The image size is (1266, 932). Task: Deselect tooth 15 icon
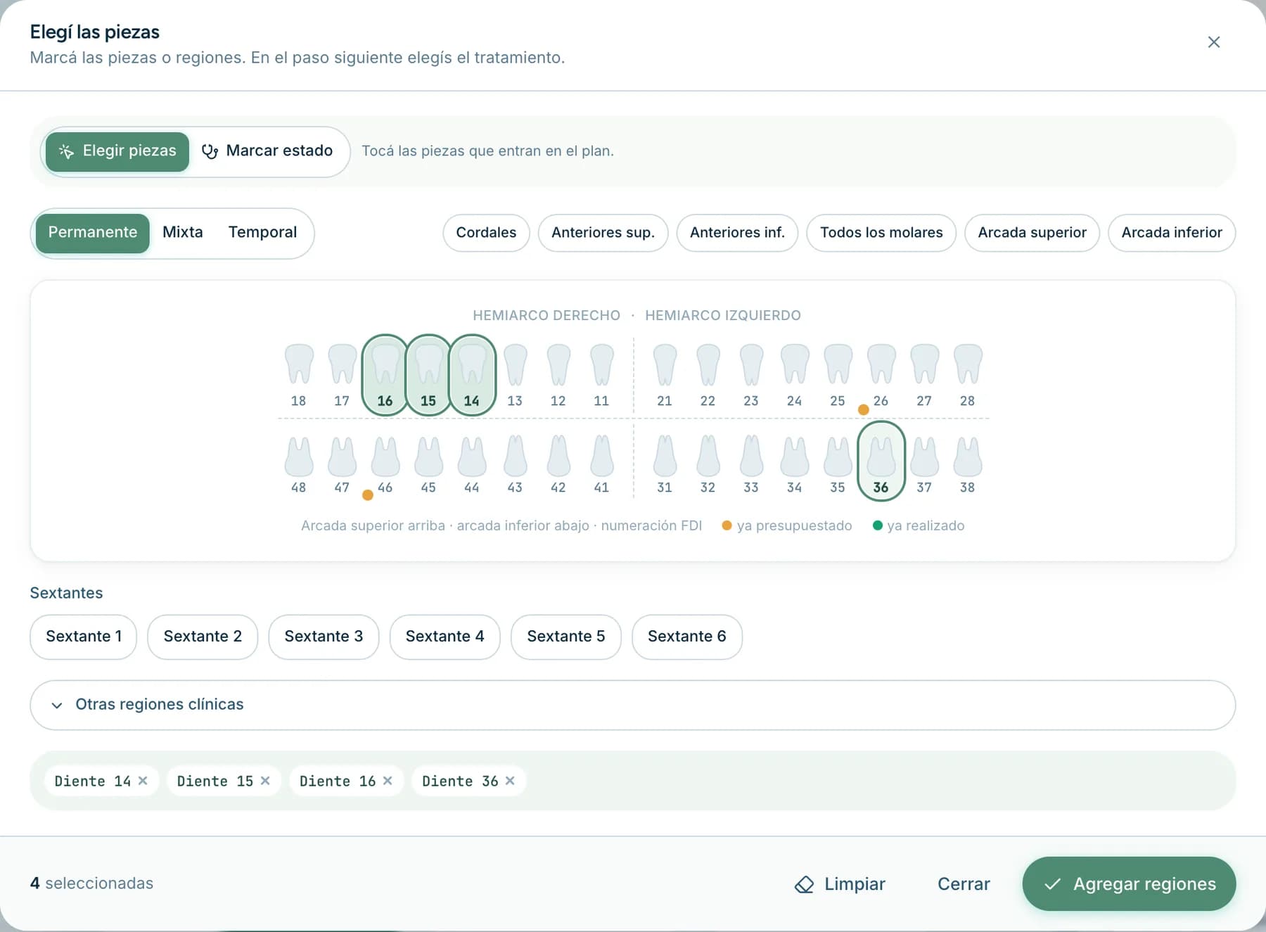pyautogui.click(x=428, y=375)
